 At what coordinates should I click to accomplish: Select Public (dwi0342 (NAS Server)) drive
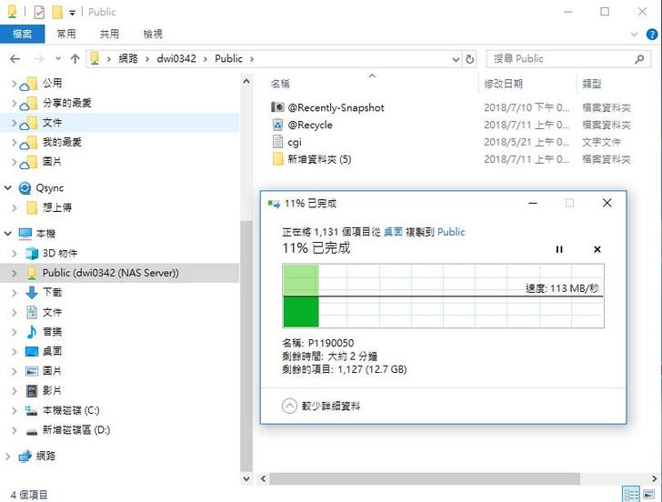[x=110, y=273]
